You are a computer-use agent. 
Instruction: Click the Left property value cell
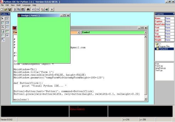pyautogui.click(x=170, y=31)
